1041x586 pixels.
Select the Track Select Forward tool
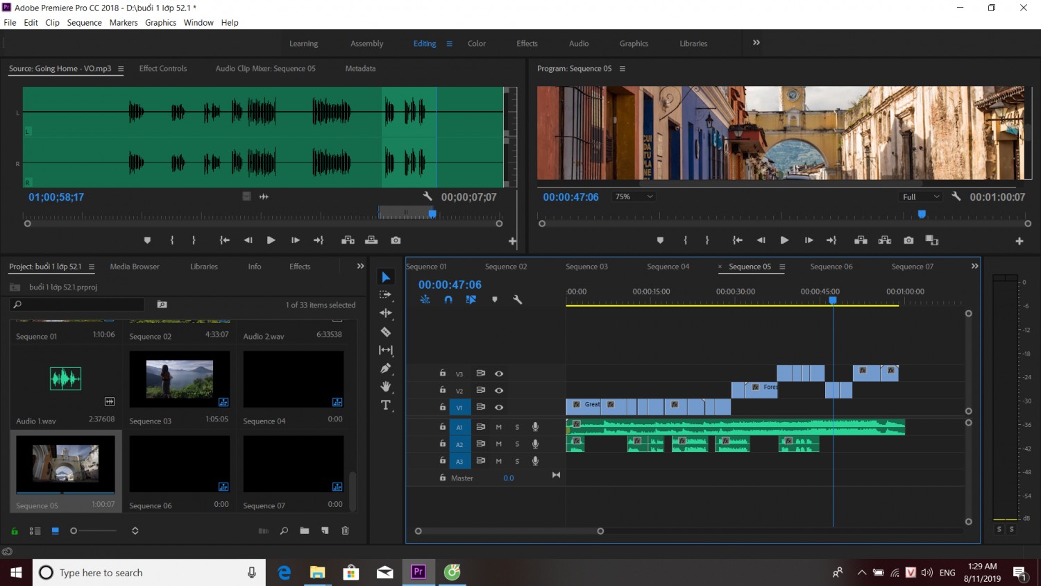[x=386, y=295]
